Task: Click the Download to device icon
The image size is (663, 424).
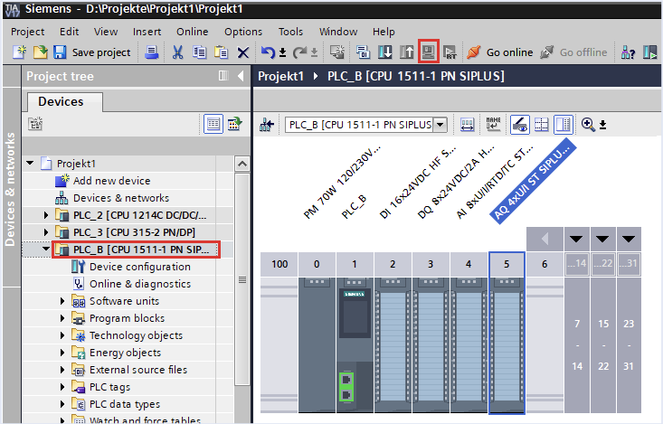Action: coord(384,52)
